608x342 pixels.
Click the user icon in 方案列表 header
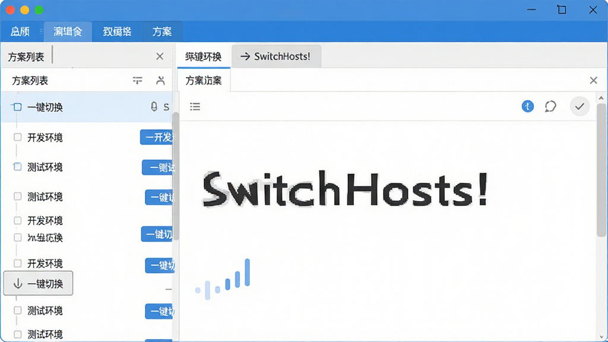[160, 81]
